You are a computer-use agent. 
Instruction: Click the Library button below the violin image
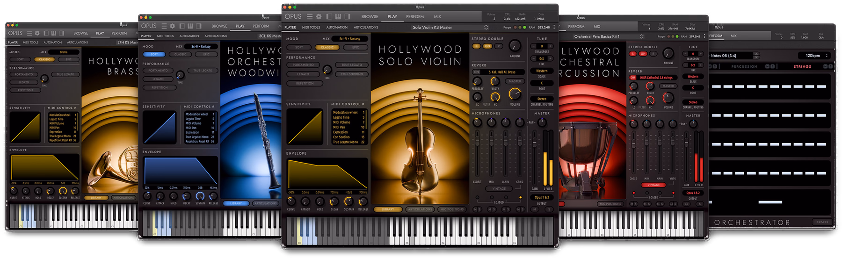tap(388, 209)
